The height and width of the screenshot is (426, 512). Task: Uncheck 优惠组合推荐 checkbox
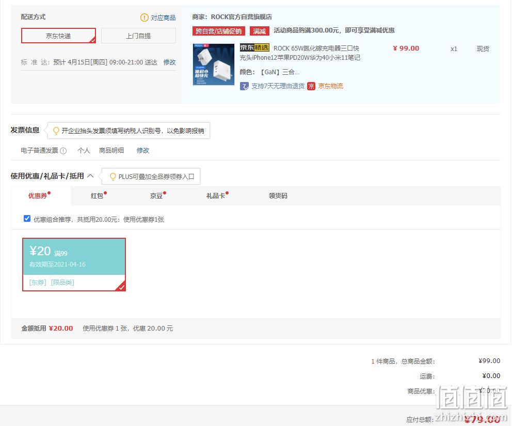27,219
